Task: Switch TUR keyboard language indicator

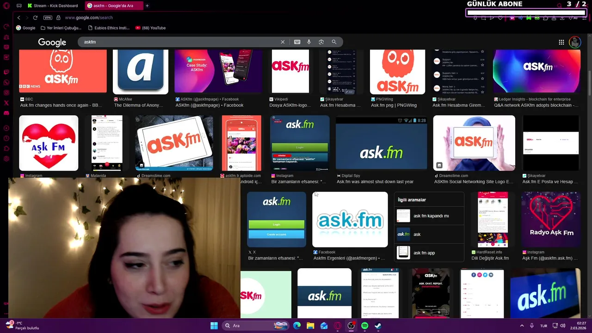Action: coord(544,326)
